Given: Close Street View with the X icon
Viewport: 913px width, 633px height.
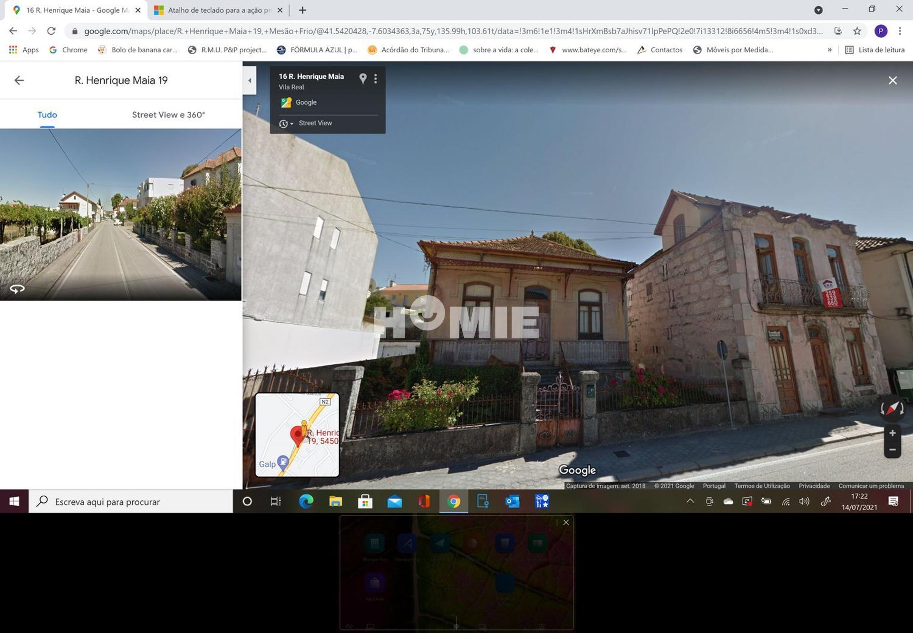Looking at the screenshot, I should (x=893, y=81).
